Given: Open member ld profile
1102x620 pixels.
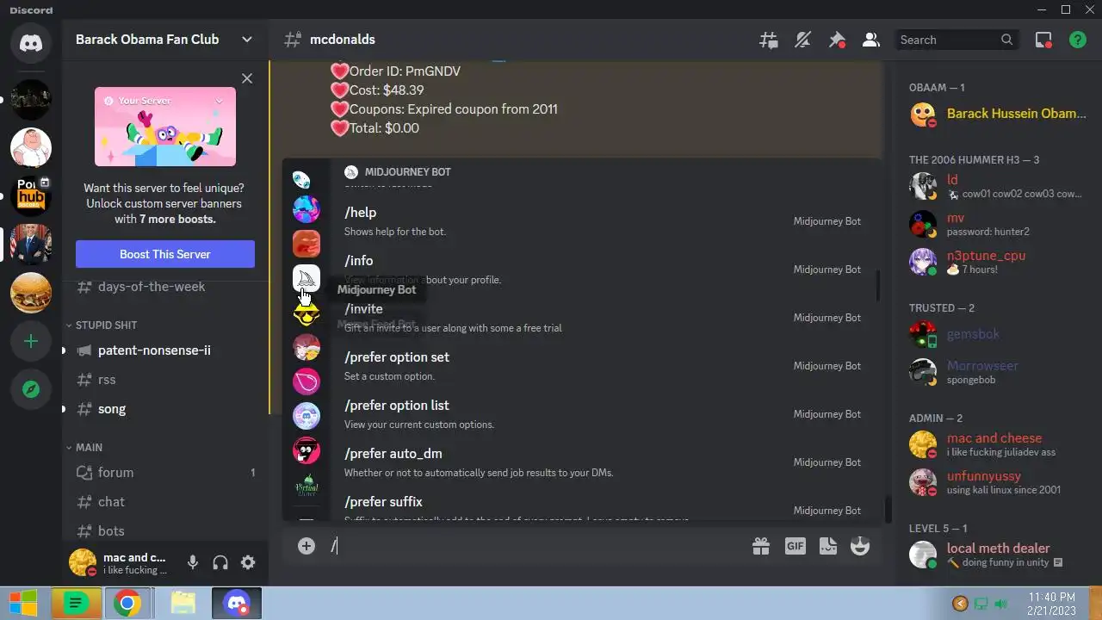Looking at the screenshot, I should tap(997, 186).
